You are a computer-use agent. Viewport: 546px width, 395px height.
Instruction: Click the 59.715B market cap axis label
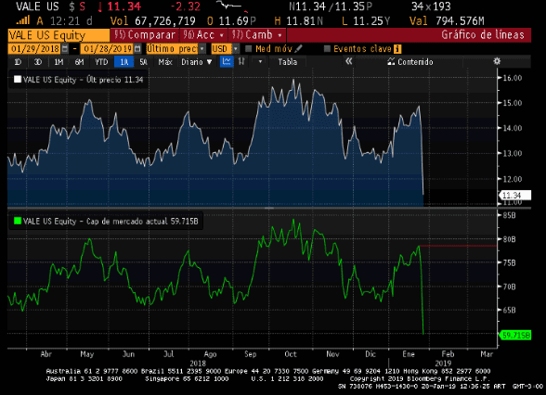click(x=515, y=336)
